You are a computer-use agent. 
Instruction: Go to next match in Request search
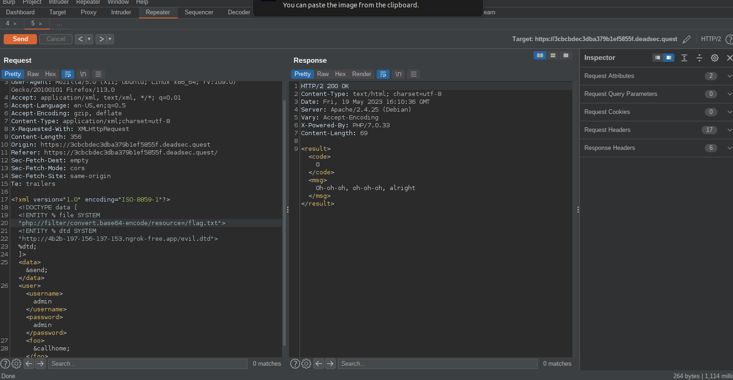click(x=41, y=364)
